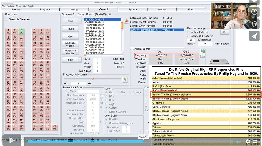Click the presenter webcam thumbnail

232,16
